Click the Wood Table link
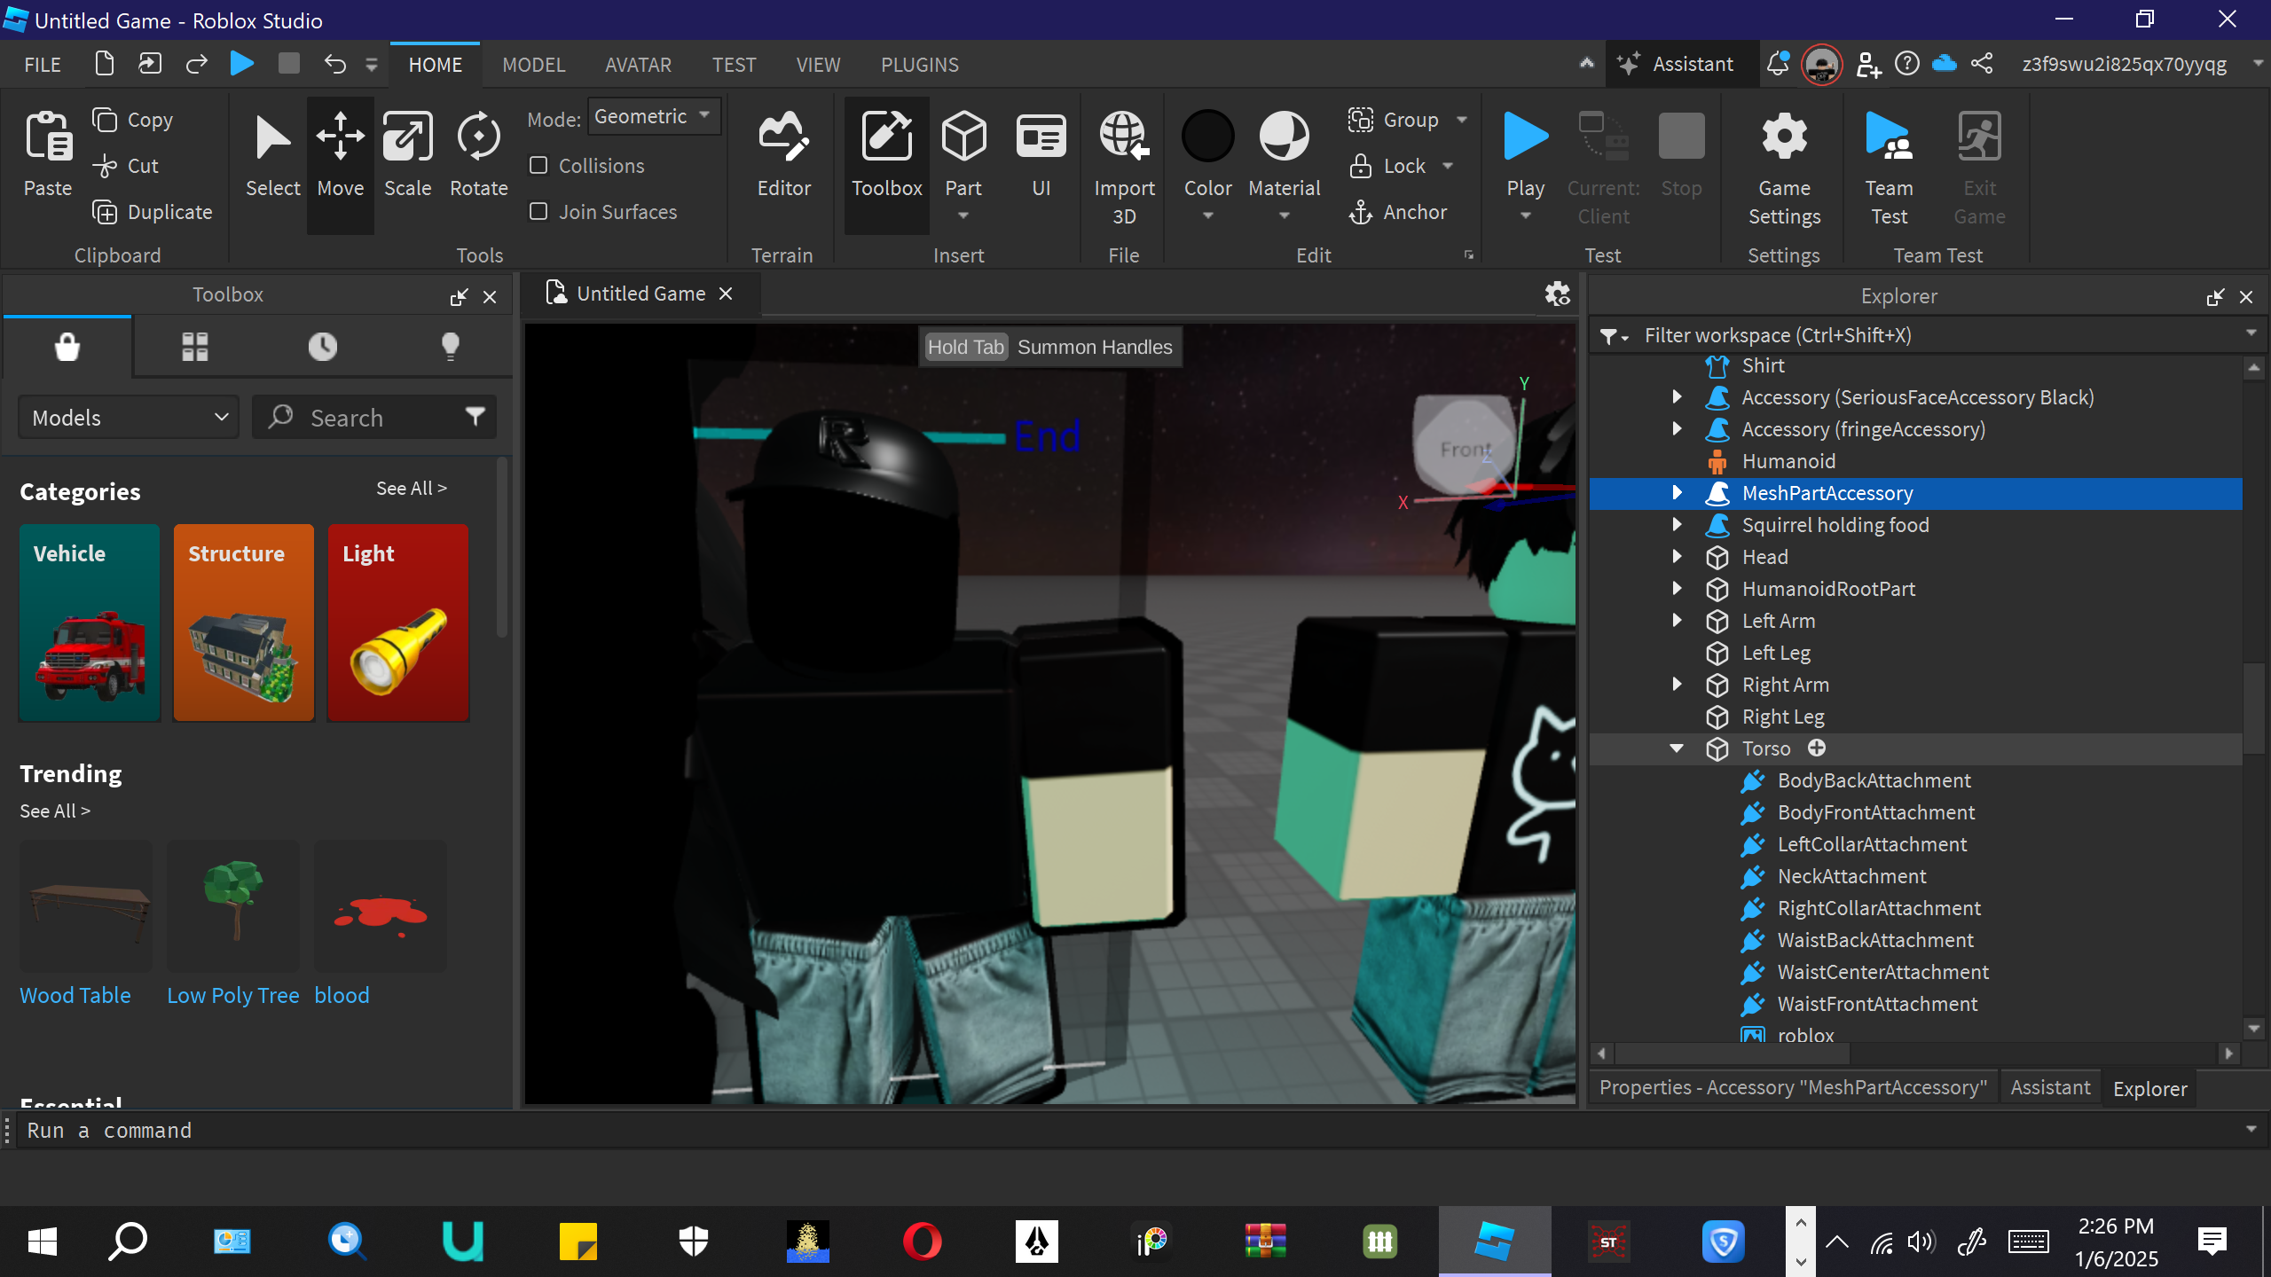The height and width of the screenshot is (1277, 2271). pyautogui.click(x=75, y=995)
